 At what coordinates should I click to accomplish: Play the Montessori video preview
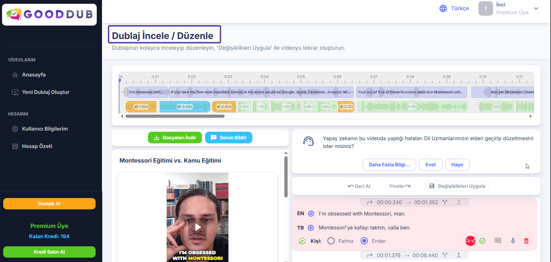pyautogui.click(x=198, y=227)
